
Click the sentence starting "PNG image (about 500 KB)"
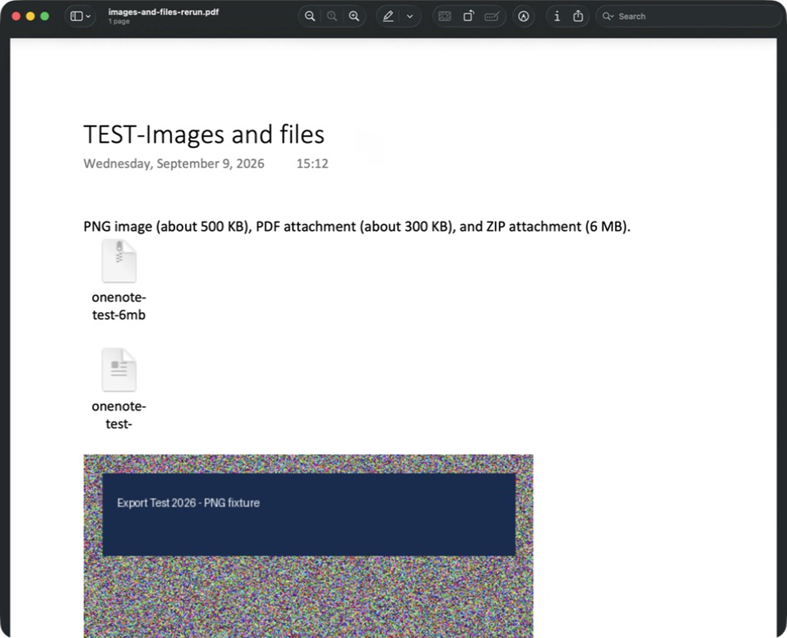pyautogui.click(x=357, y=226)
